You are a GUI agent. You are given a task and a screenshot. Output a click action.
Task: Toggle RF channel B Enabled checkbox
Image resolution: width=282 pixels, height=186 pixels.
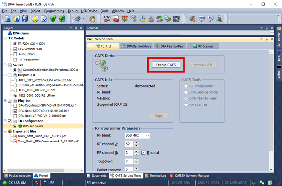(143, 153)
